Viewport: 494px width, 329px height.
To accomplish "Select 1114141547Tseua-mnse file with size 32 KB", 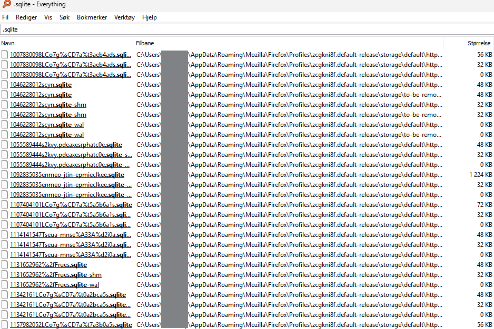I will coord(71,245).
